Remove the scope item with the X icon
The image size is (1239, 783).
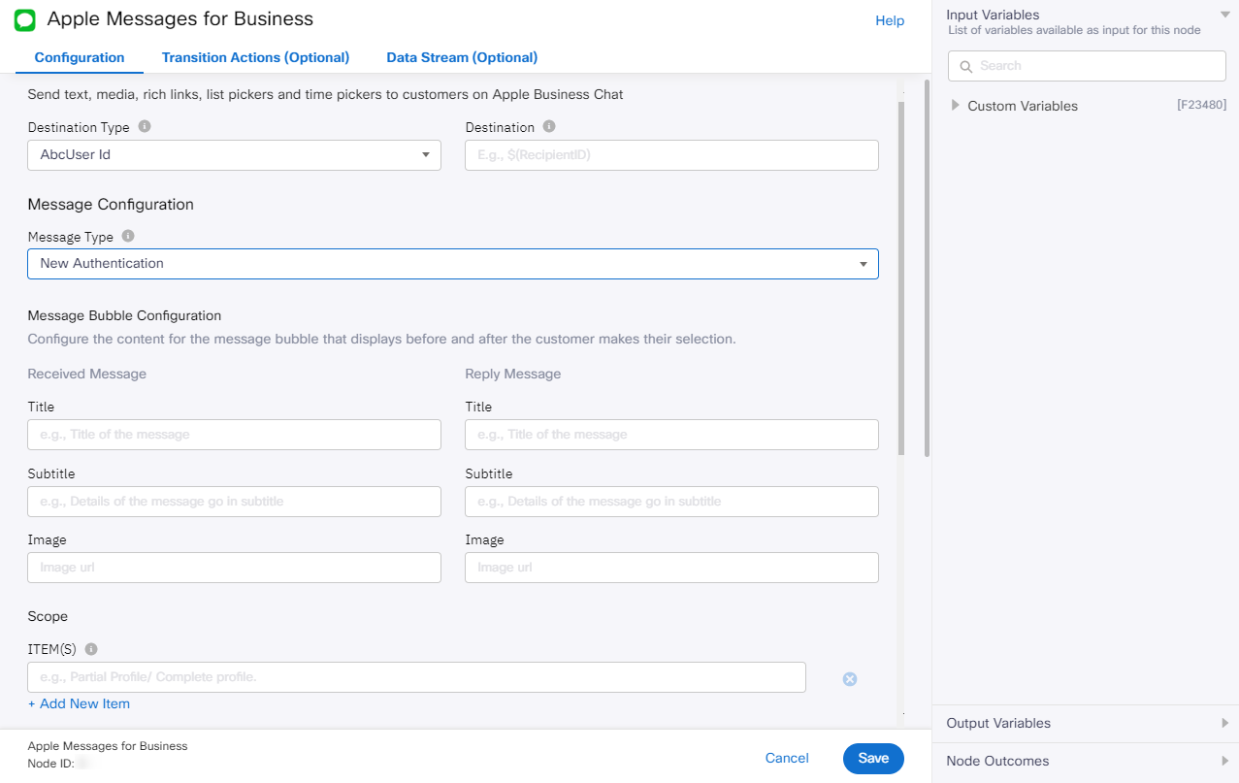[850, 679]
